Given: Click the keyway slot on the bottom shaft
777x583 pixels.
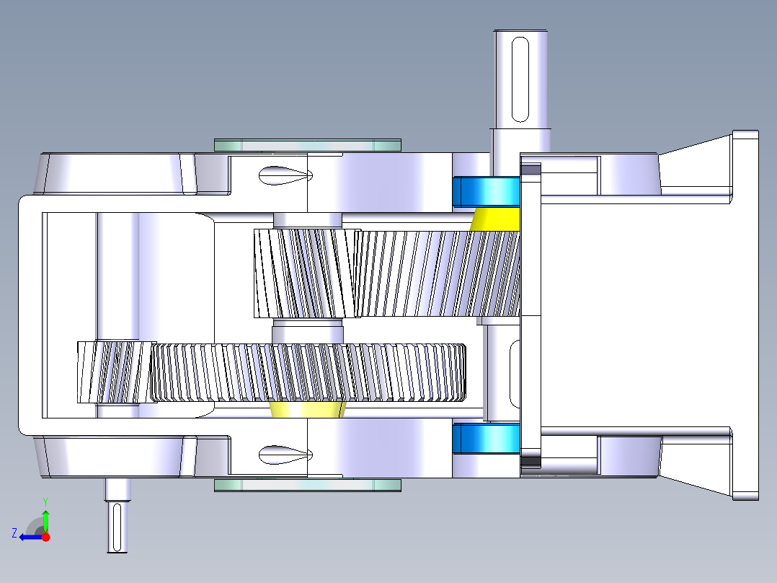Looking at the screenshot, I should (115, 527).
